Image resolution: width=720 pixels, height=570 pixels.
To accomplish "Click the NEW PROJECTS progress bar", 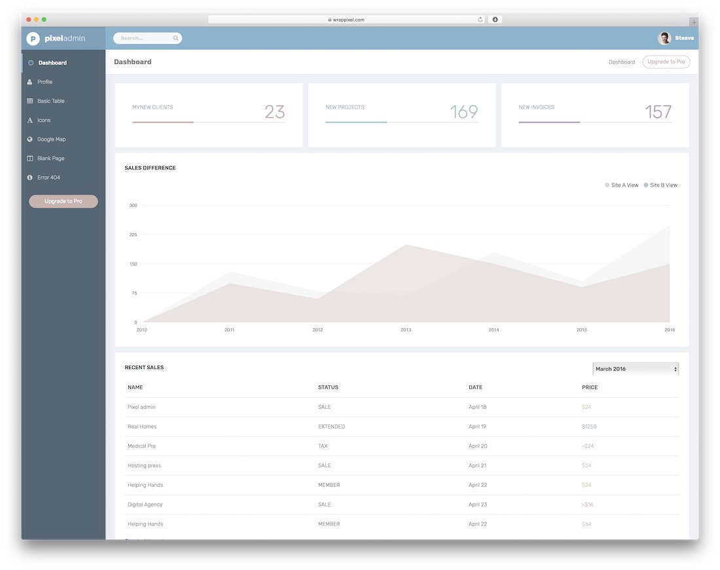I will pyautogui.click(x=402, y=122).
